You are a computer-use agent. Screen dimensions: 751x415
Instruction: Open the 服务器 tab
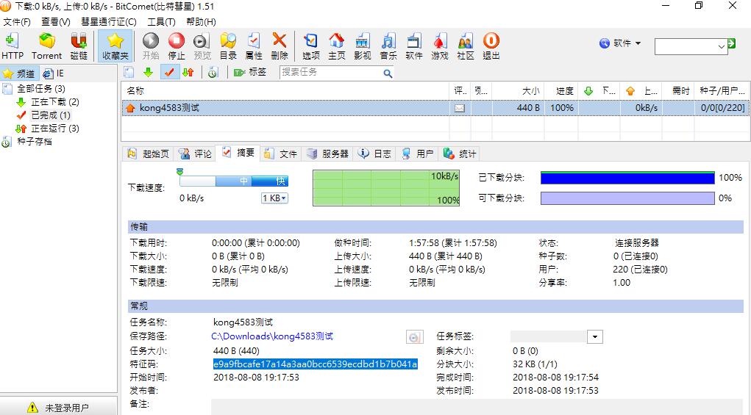tap(327, 154)
